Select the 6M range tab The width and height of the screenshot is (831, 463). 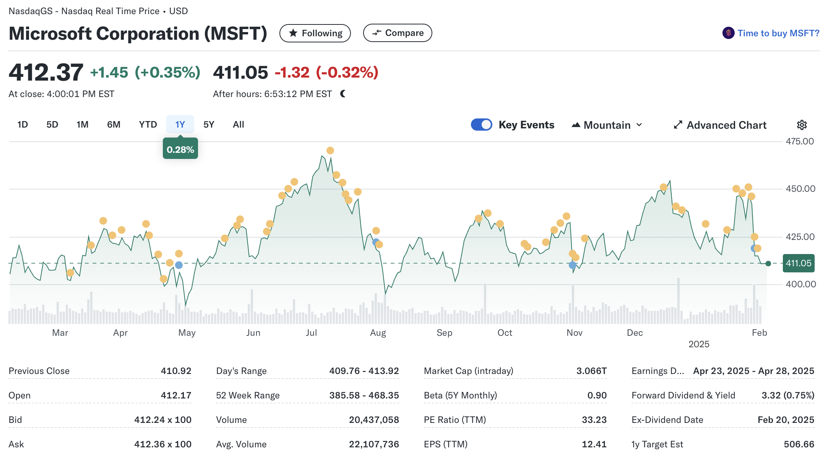click(114, 125)
